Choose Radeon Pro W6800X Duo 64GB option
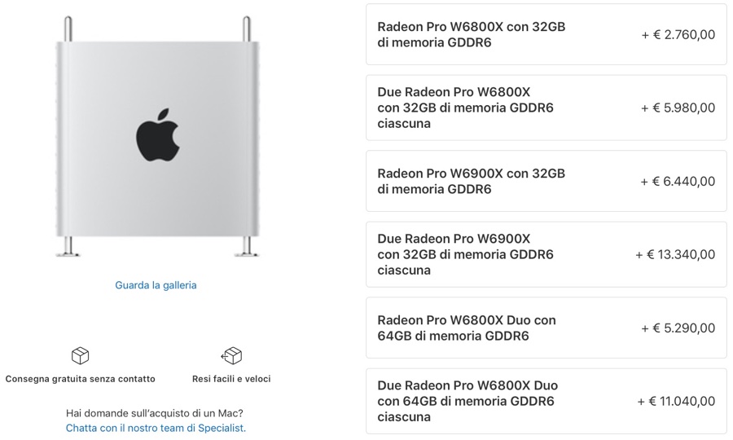The image size is (733, 440). point(546,328)
